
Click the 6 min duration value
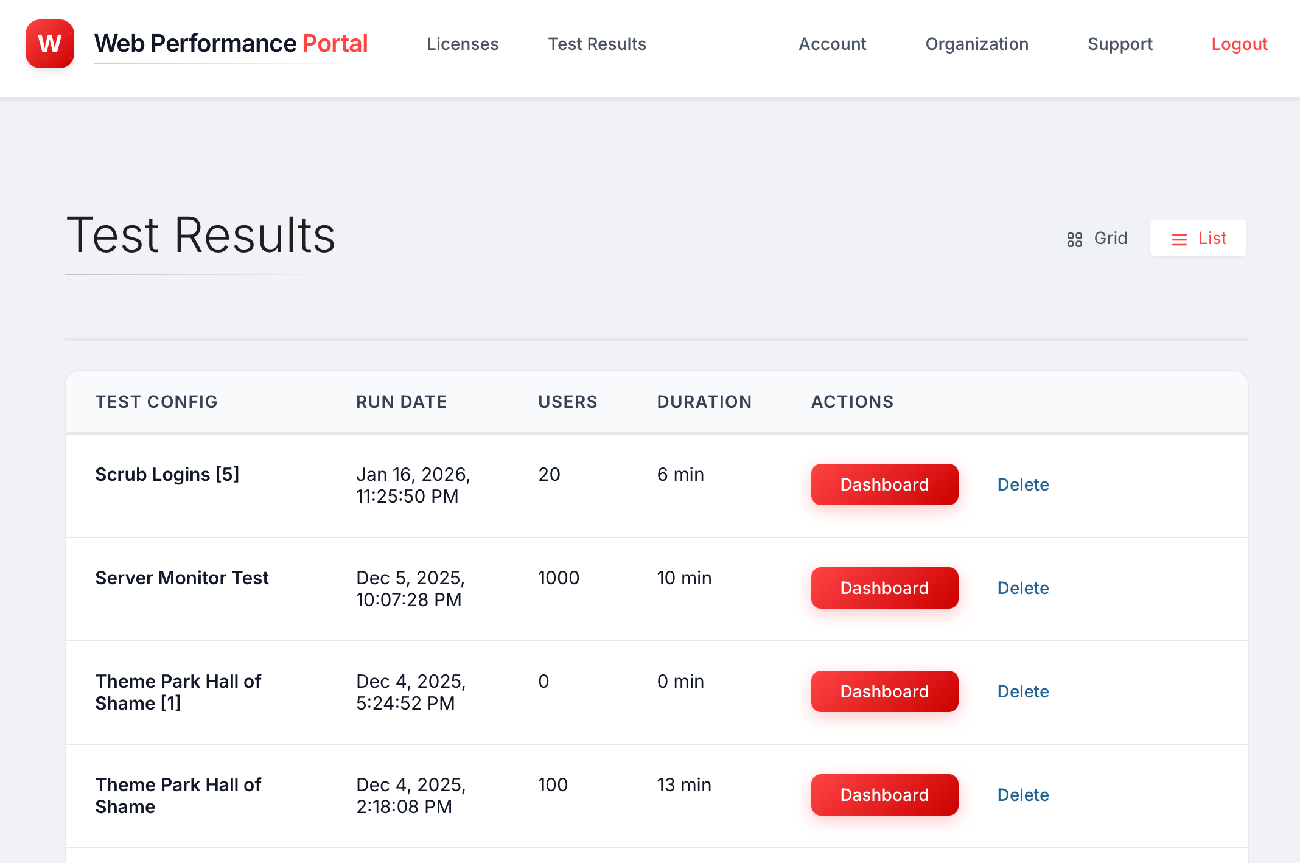680,474
